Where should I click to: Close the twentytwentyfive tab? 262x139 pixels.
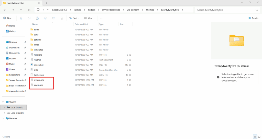tap(39, 3)
